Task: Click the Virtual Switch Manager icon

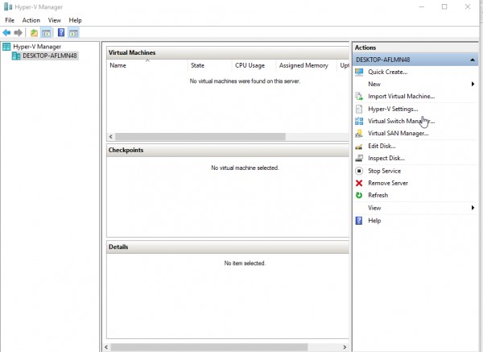Action: [359, 121]
